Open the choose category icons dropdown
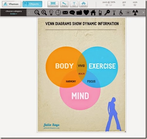147x139 pixels. tap(14, 12)
